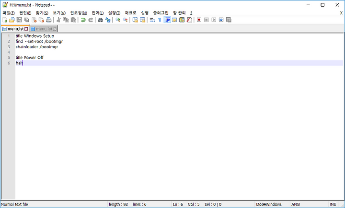Open the ? help menu
This screenshot has width=345, height=208.
click(191, 13)
